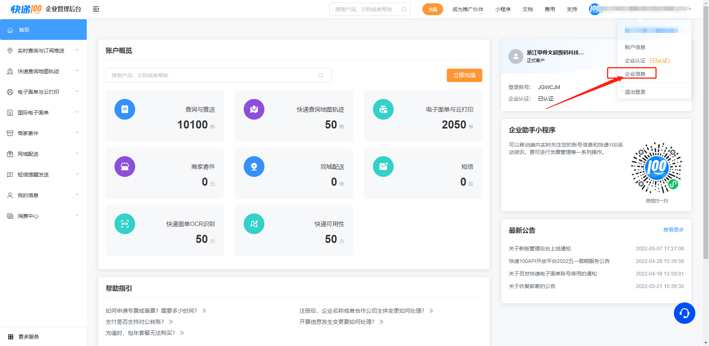This screenshot has width=709, height=346.
Task: Click the 快递可用性 icon
Action: [x=254, y=224]
